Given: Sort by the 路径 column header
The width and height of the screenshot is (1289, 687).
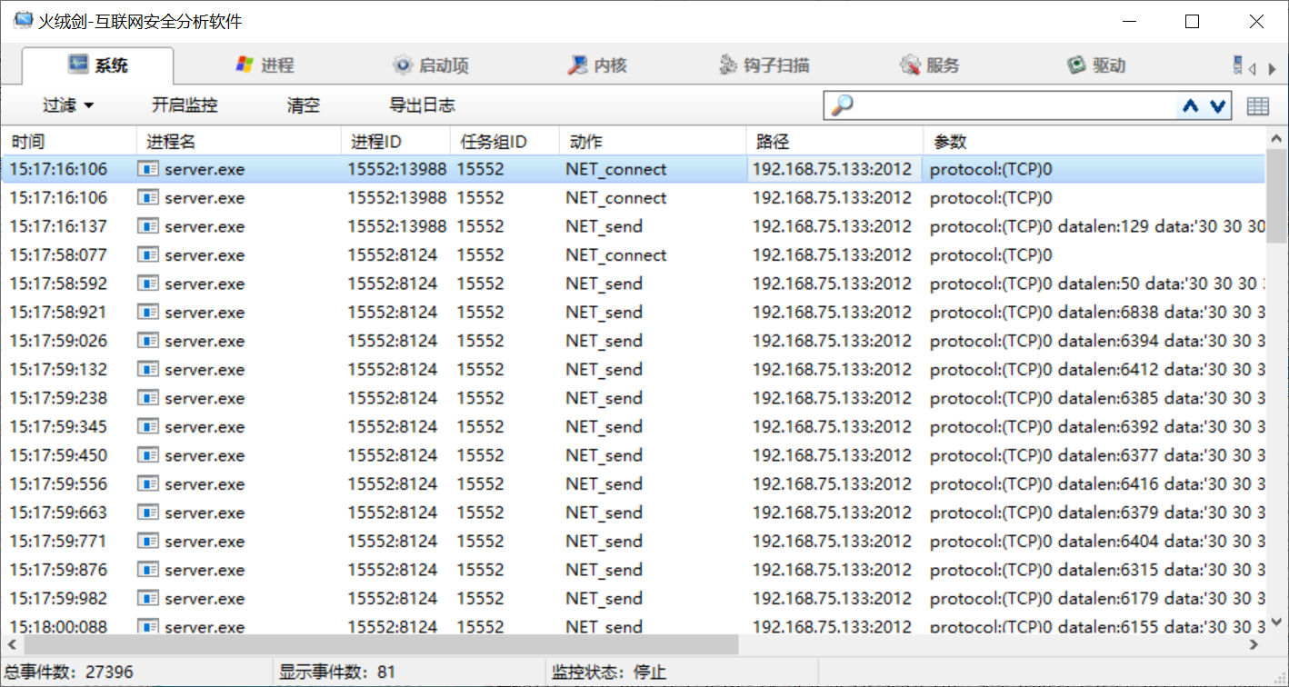Looking at the screenshot, I should (834, 142).
